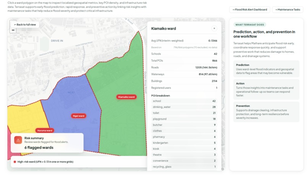This screenshot has width=308, height=175.
Task: Select the kindergarten POI row
Action: [184, 143]
